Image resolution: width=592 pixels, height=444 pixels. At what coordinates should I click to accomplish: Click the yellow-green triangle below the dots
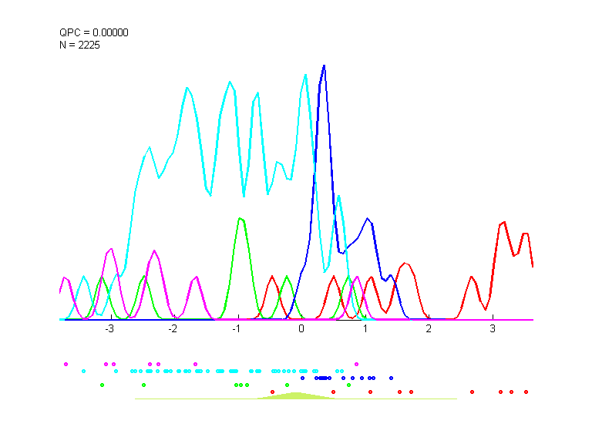(x=296, y=395)
